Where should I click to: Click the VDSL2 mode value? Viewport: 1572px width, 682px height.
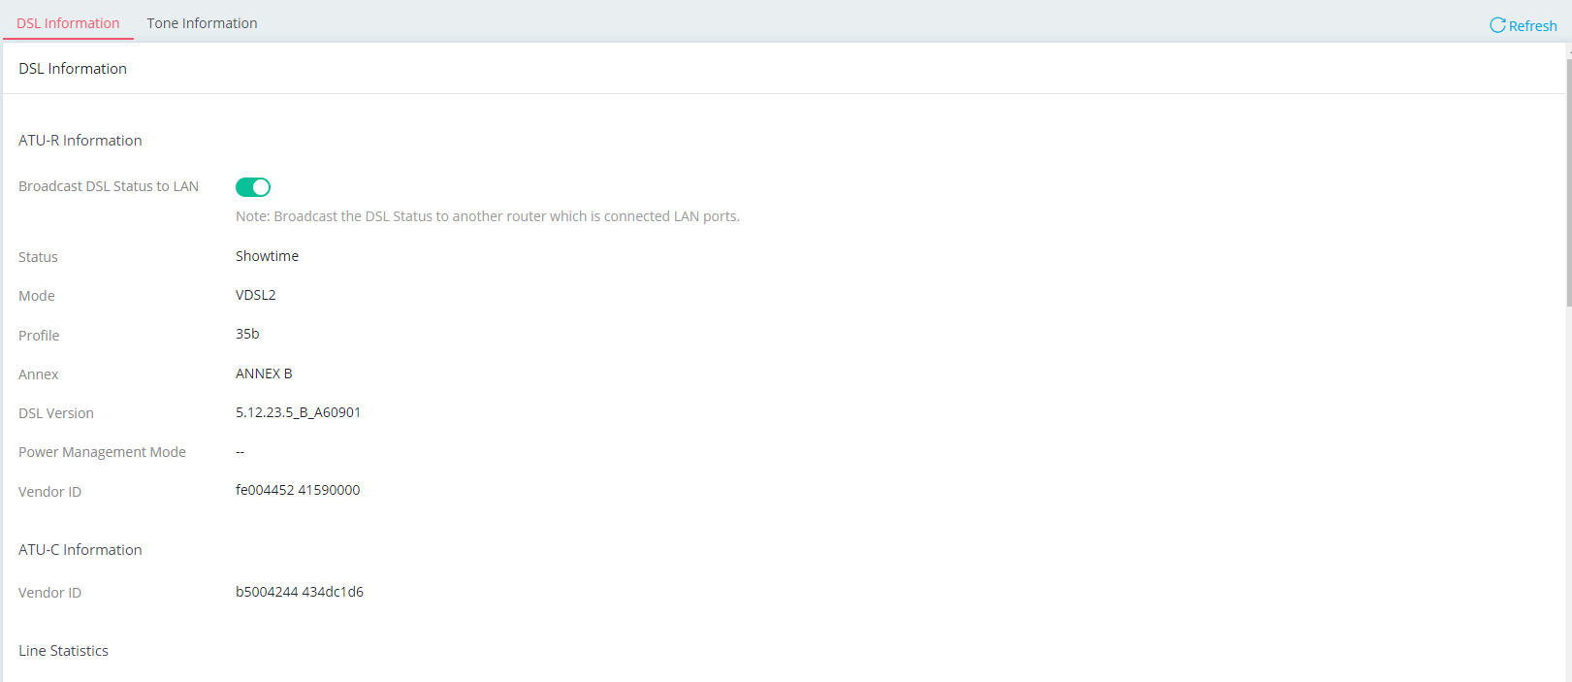click(x=255, y=295)
